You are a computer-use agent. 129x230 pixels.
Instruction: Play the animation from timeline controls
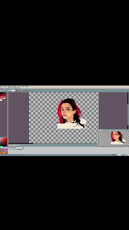(x=14, y=146)
